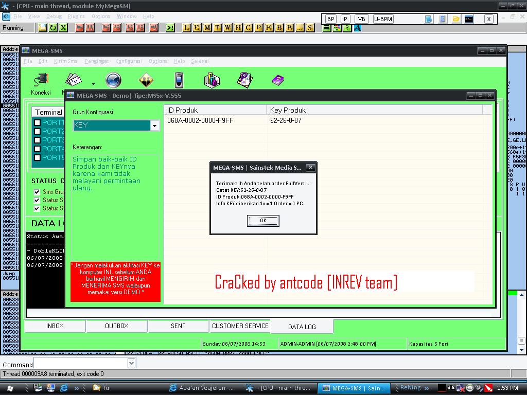Click the yellow folder icon in plugin bar
The image size is (527, 395).
[456, 19]
